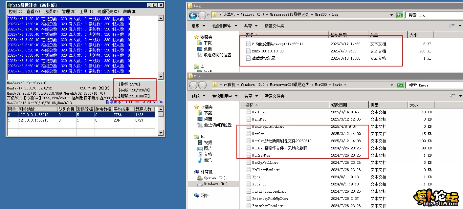Sort by the 大小 column in the Envir window
This screenshot has width=463, height=209.
(421, 105)
